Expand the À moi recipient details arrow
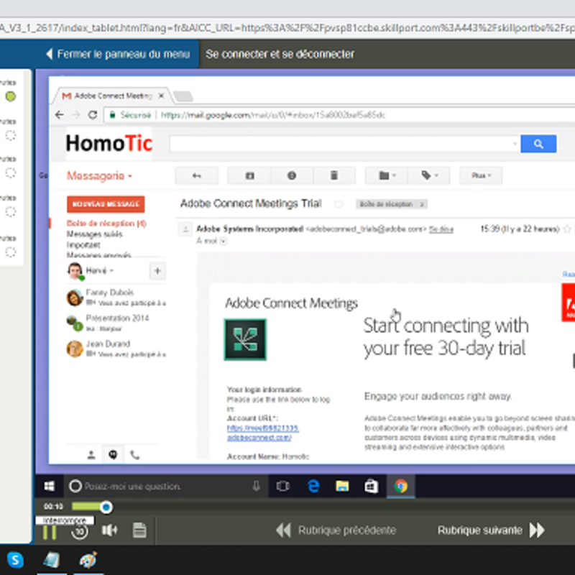 coord(224,241)
